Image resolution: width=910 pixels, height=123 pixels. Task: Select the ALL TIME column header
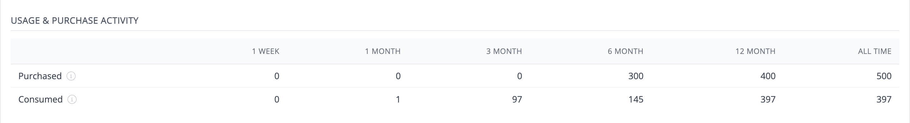pyautogui.click(x=875, y=51)
